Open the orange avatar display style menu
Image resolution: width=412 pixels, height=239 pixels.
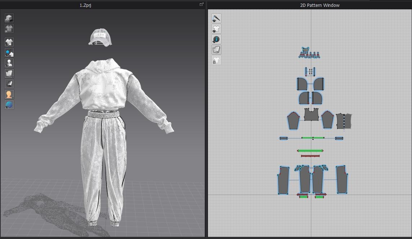pyautogui.click(x=9, y=94)
